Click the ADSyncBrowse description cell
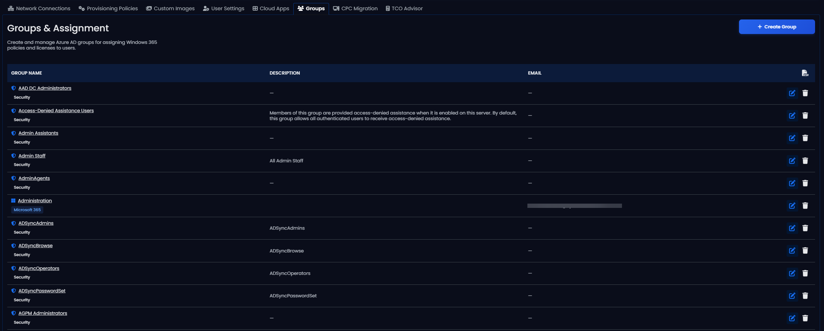824x331 pixels. tap(287, 251)
